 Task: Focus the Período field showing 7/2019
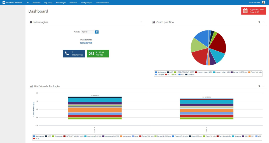click(88, 32)
